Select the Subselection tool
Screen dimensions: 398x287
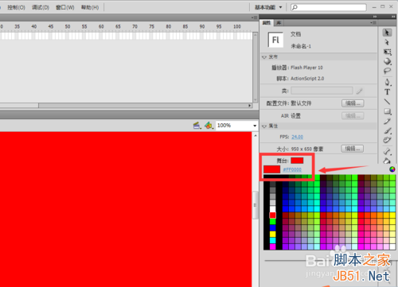coord(387,42)
